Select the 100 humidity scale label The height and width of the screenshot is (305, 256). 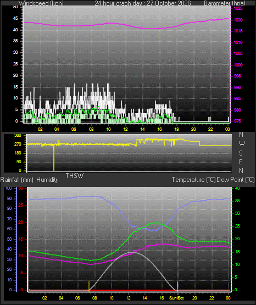pyautogui.click(x=8, y=188)
